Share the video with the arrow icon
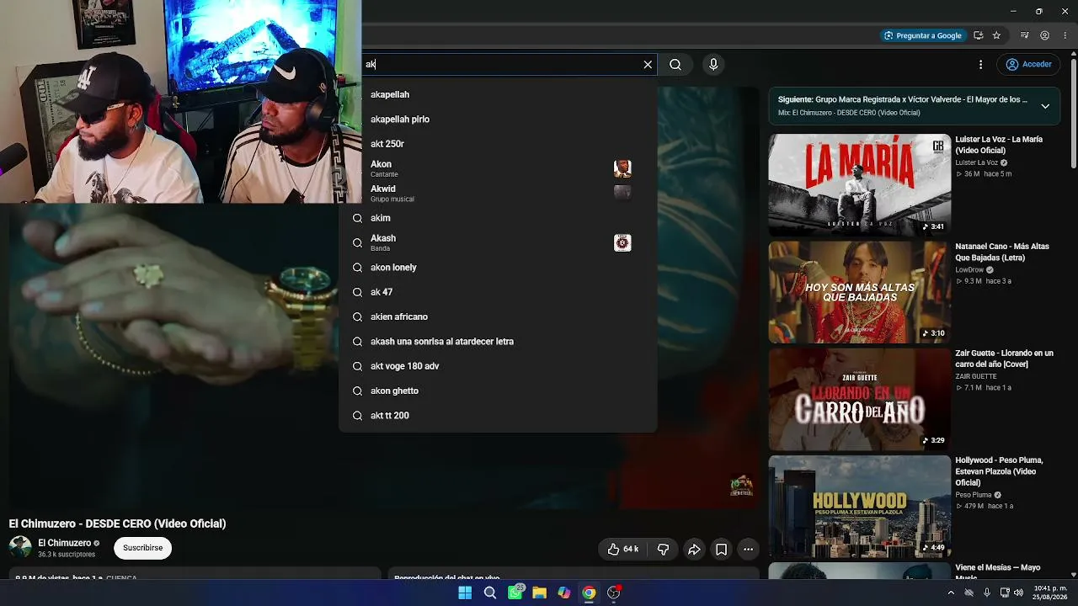The width and height of the screenshot is (1078, 606). [694, 550]
